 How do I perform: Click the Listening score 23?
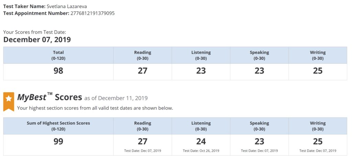[x=201, y=71]
